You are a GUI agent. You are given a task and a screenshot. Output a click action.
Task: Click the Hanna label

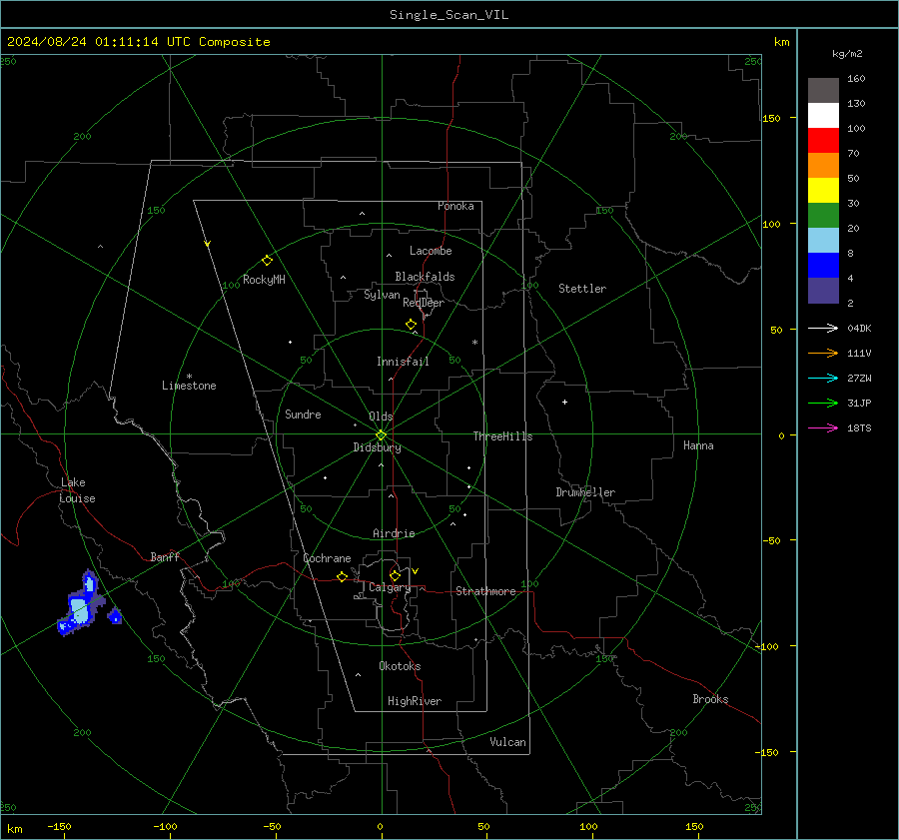coord(698,445)
